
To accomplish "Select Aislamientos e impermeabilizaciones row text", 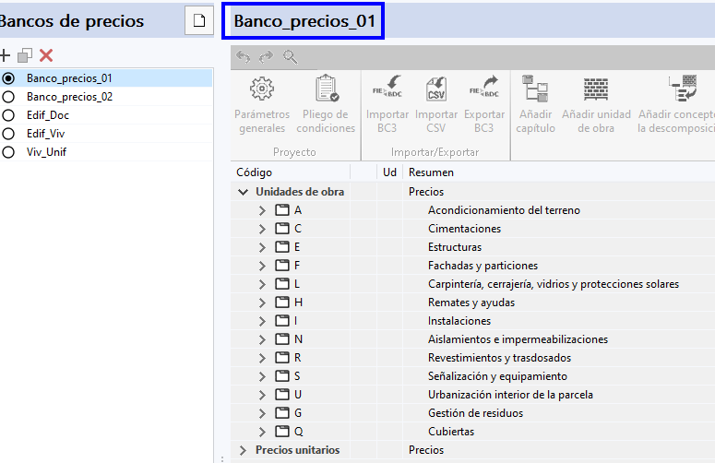I will click(x=518, y=339).
